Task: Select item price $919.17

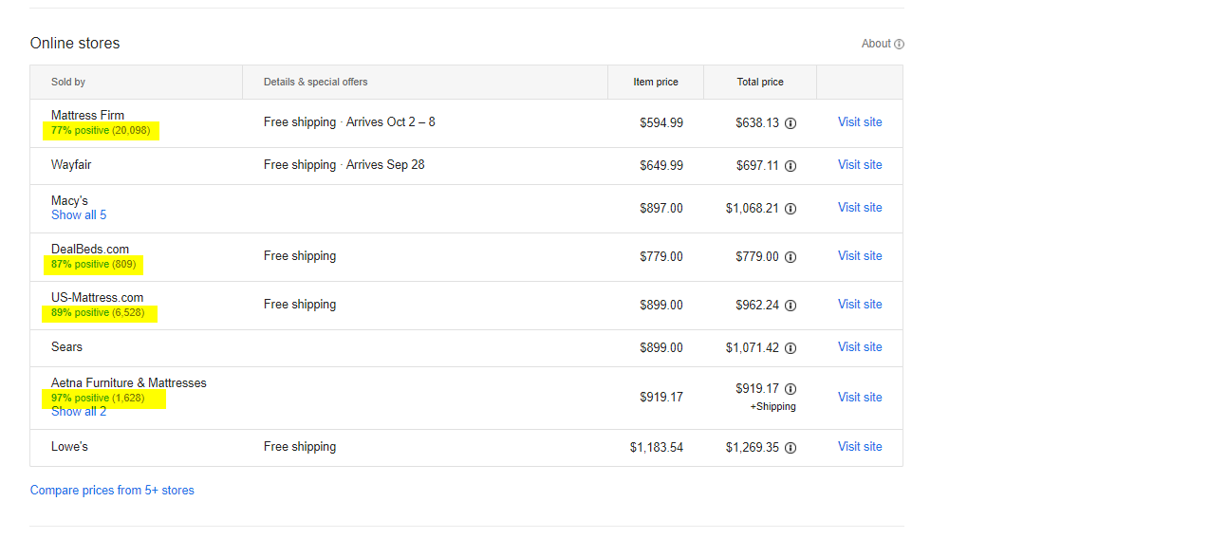Action: point(661,397)
